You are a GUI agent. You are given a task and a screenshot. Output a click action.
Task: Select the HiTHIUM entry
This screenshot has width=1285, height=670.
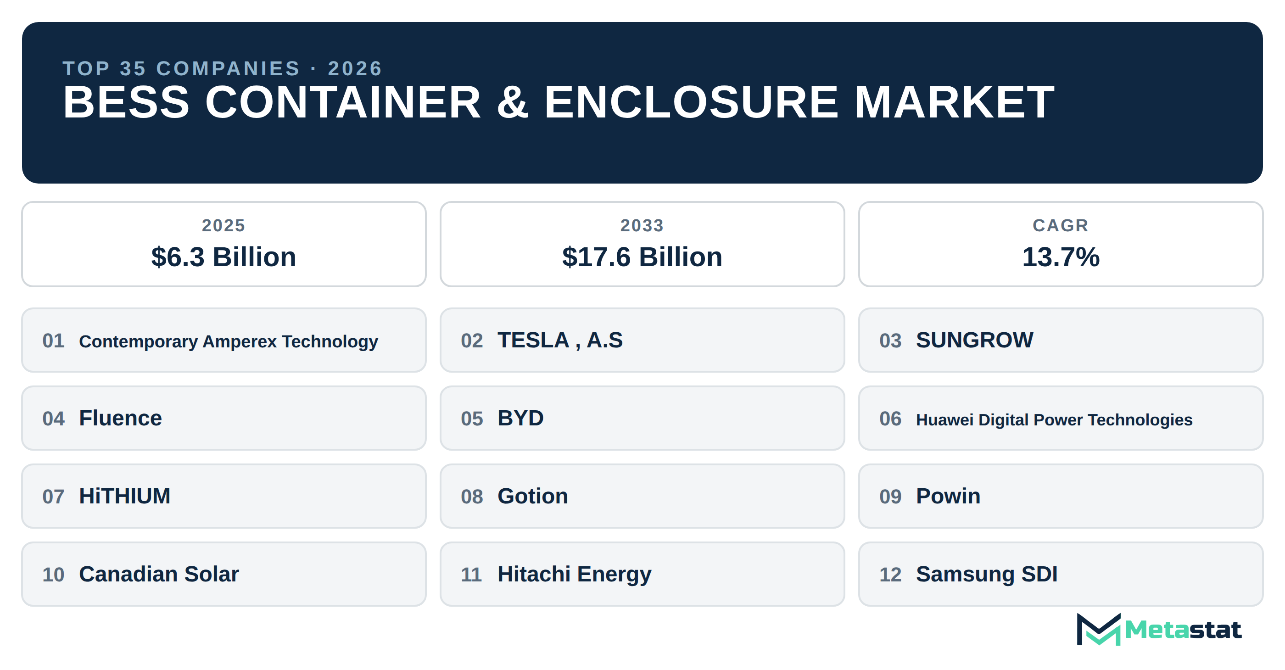point(224,496)
